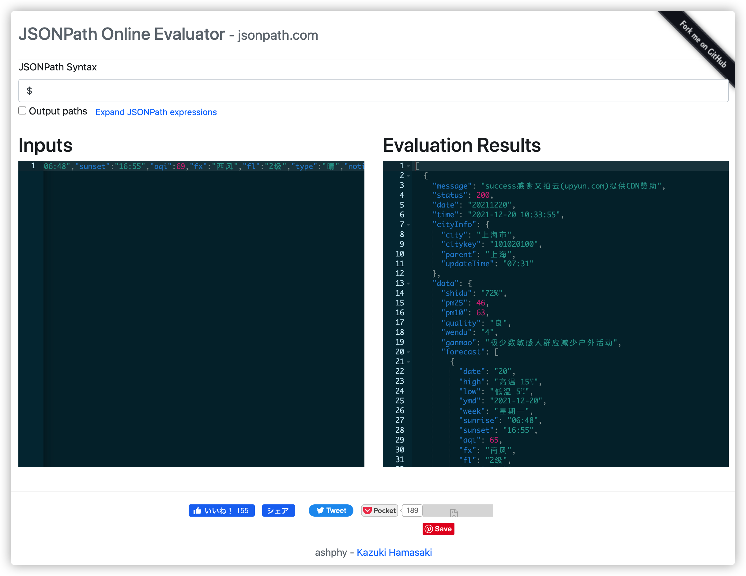Click the Facebook thumbs-up like icon

point(198,511)
